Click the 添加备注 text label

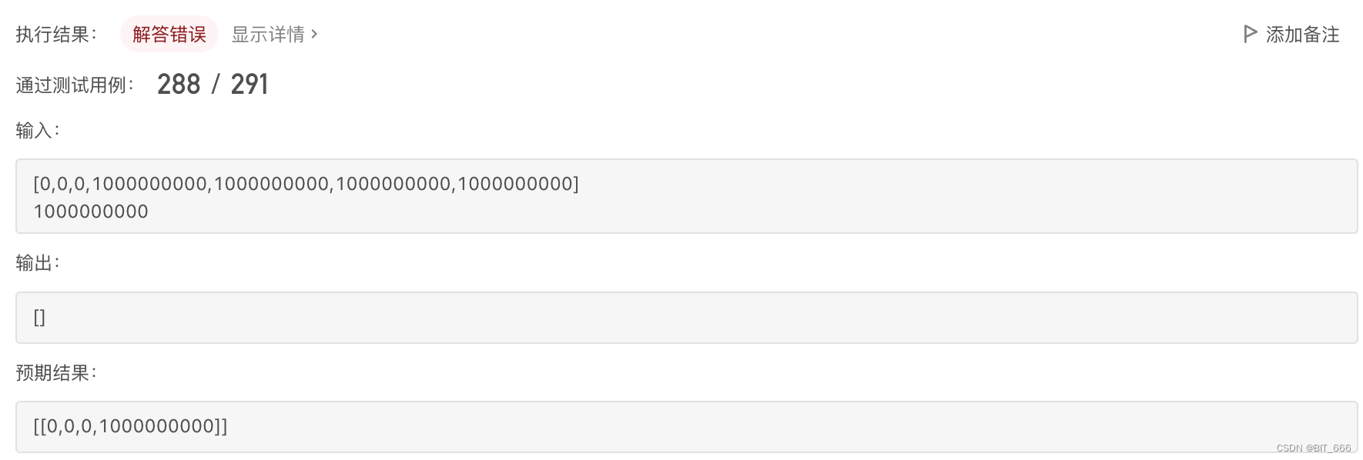1302,35
